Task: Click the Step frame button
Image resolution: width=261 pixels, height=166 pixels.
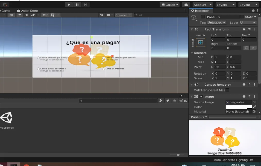Action: click(85, 5)
